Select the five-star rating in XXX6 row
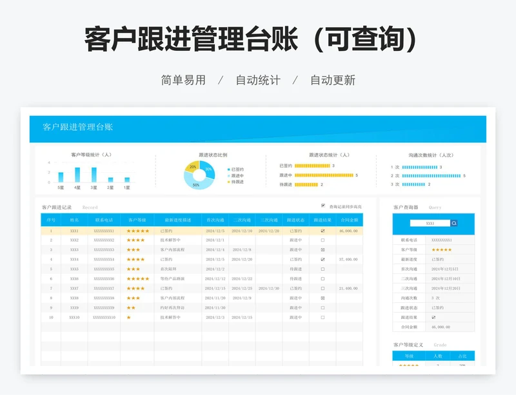The width and height of the screenshot is (516, 395). pyautogui.click(x=138, y=279)
